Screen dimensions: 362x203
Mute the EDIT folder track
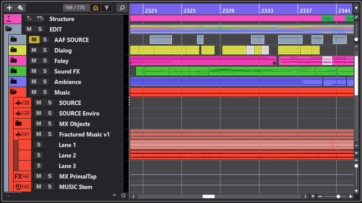(x=29, y=29)
